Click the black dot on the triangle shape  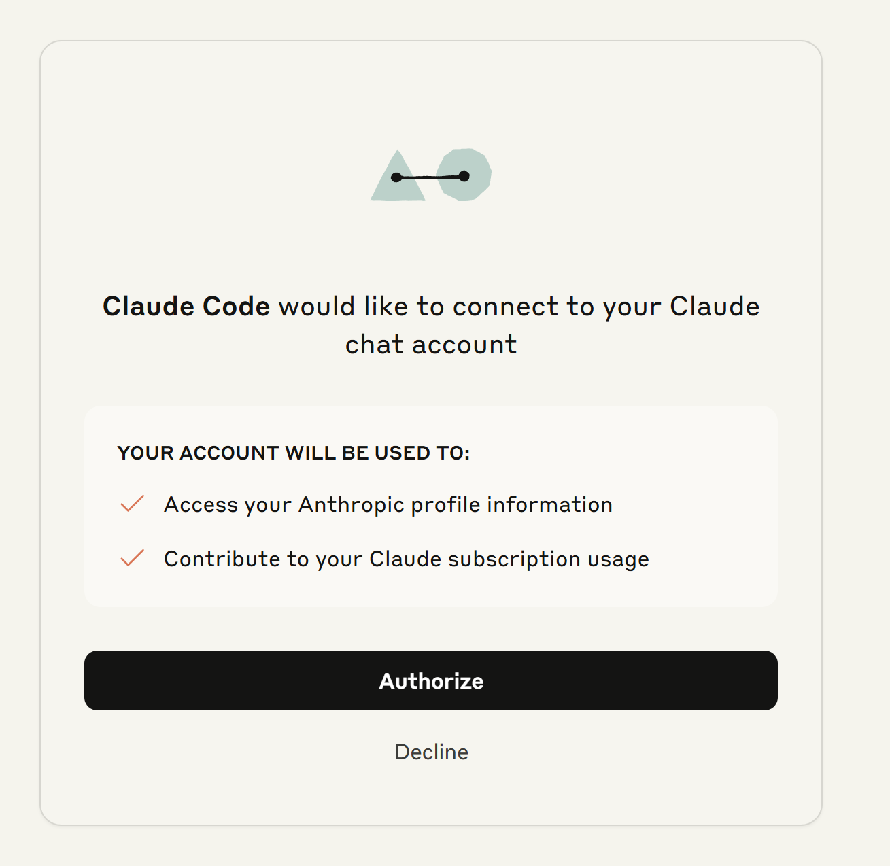(396, 177)
